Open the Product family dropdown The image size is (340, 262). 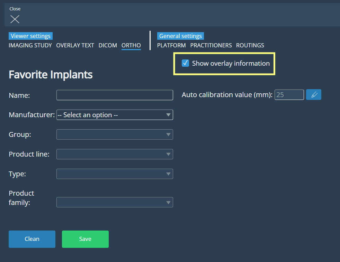(x=115, y=202)
